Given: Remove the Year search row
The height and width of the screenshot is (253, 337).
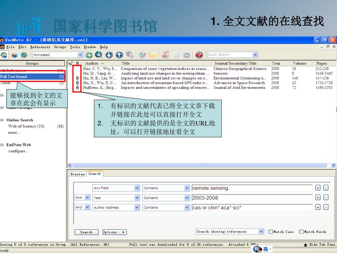Looking at the screenshot, I should 326,198.
